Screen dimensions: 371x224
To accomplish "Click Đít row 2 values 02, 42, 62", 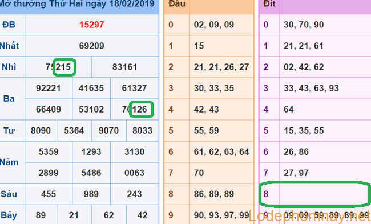I will 304,67.
